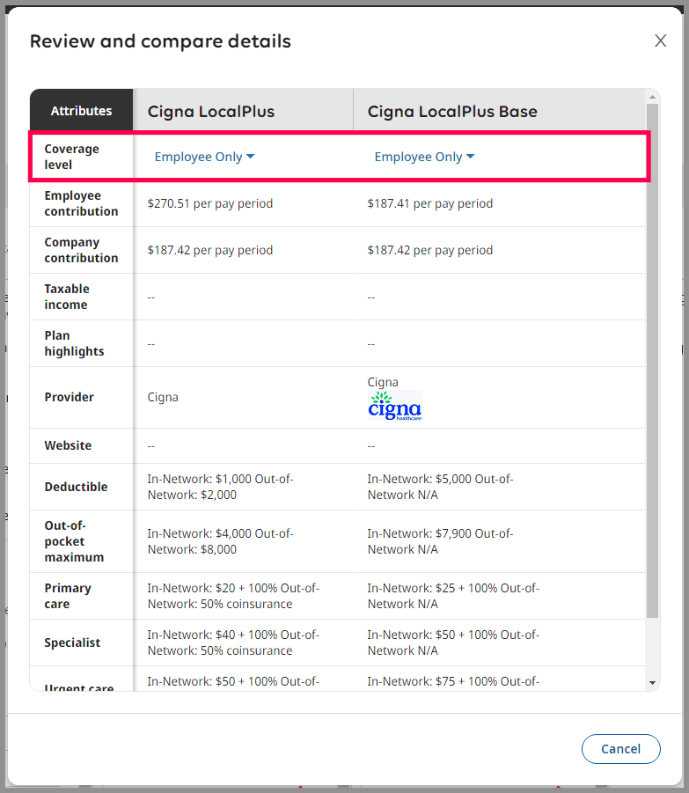Click Cigna provider text under Cigna LocalPlus

point(163,397)
